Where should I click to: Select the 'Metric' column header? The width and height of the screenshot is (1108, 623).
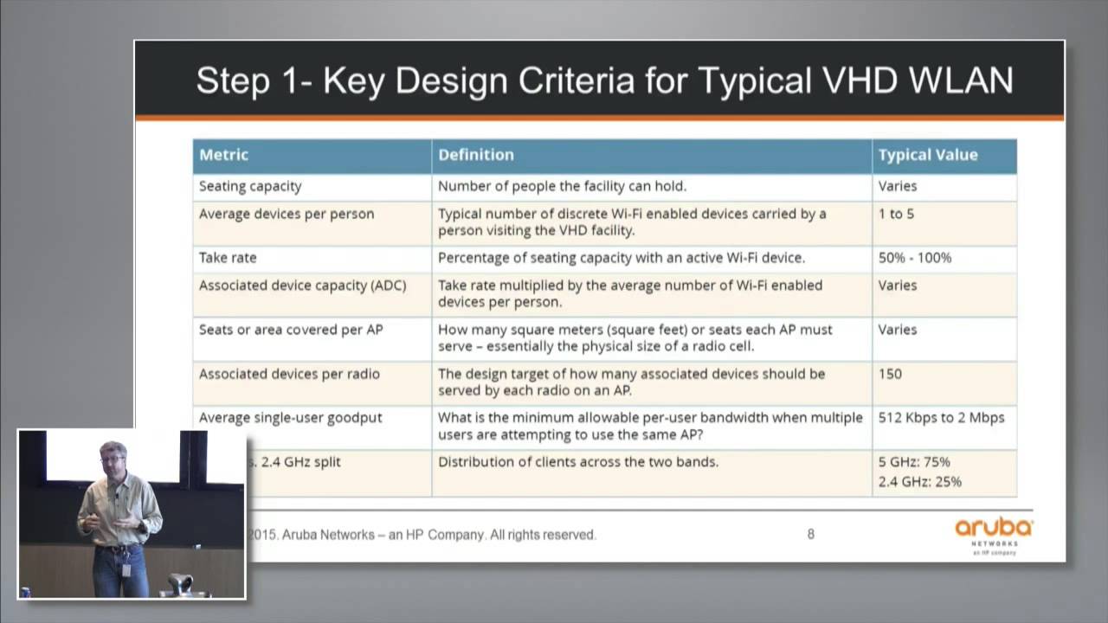coord(312,156)
